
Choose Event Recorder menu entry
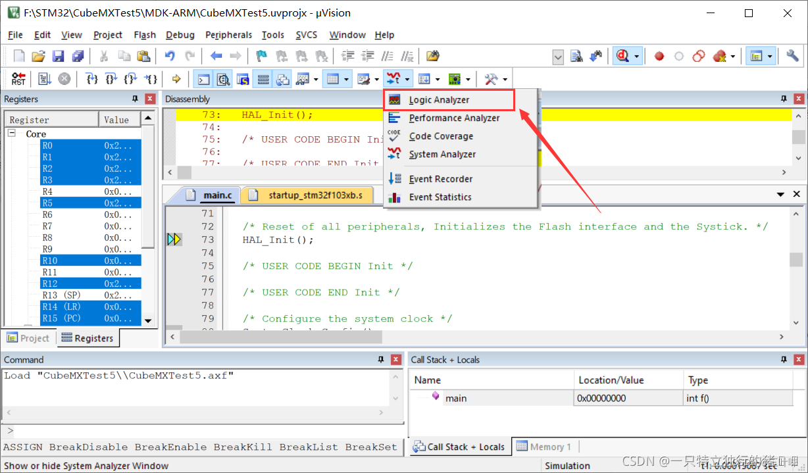(x=461, y=179)
